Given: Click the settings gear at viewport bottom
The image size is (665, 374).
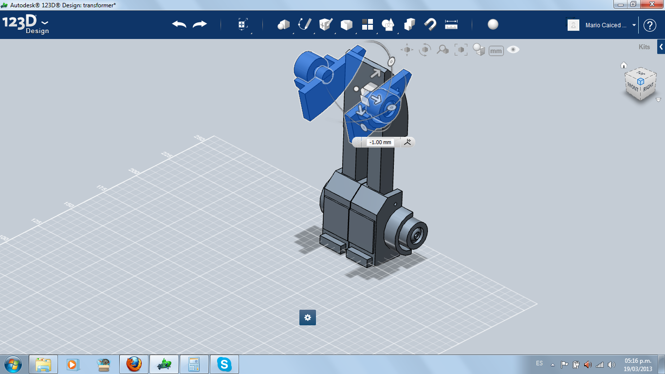Looking at the screenshot, I should (308, 318).
